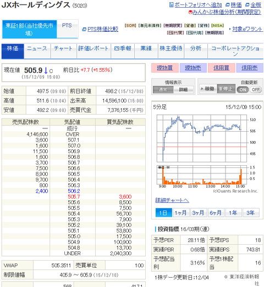Click the bid price 504.8
The image size is (264, 287).
click(74, 248)
